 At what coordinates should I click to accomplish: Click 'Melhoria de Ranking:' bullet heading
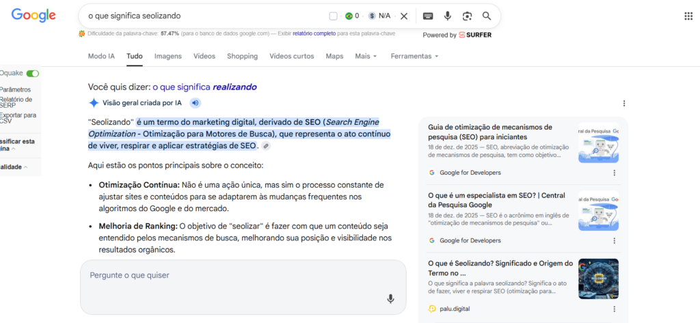point(138,227)
